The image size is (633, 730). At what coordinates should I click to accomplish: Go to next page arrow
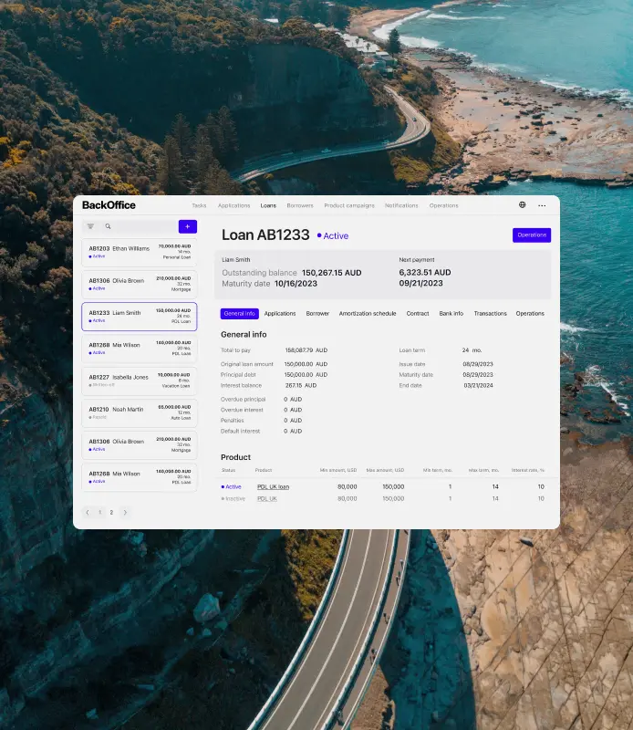[x=125, y=512]
